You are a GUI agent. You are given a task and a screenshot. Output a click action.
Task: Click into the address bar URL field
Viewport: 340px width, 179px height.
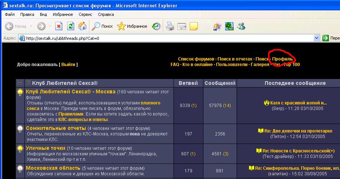(166, 38)
